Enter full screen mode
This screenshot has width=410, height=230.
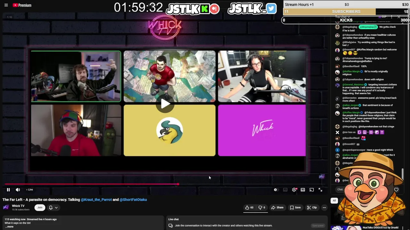(320, 190)
